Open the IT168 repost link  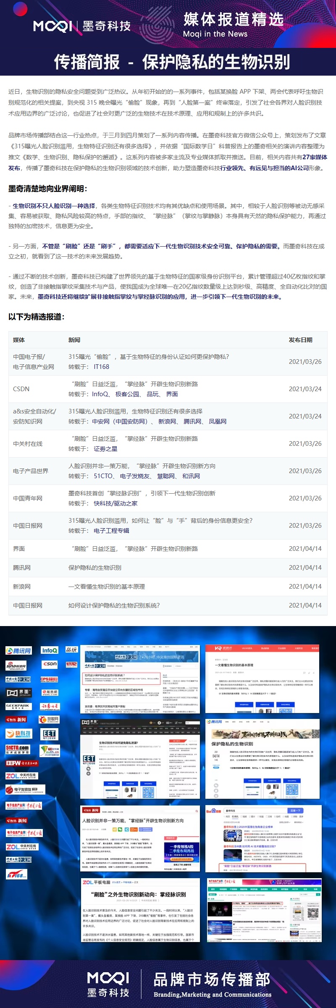pos(101,367)
